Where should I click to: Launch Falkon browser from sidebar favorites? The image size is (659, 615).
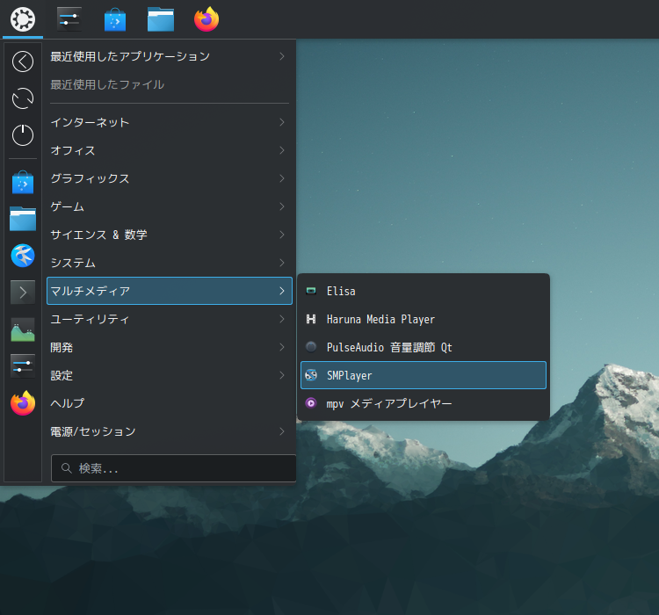point(23,255)
